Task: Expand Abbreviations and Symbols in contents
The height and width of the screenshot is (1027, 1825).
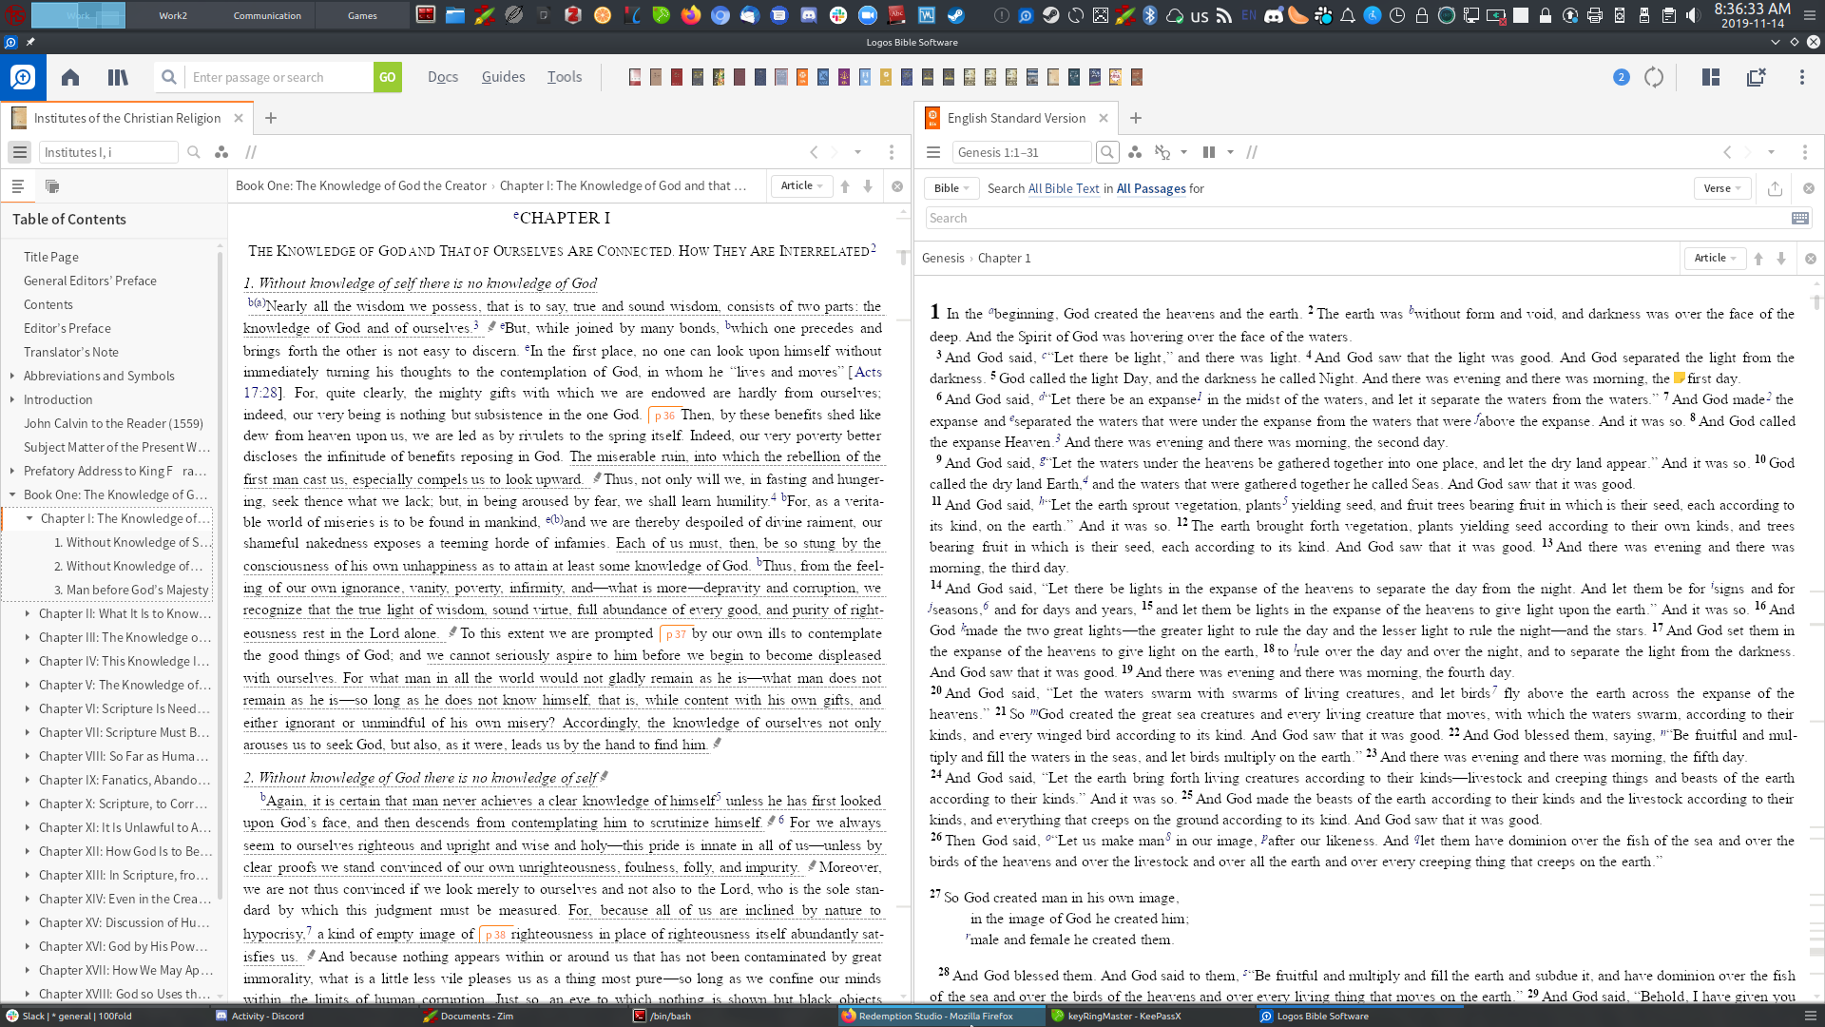Action: coord(12,376)
